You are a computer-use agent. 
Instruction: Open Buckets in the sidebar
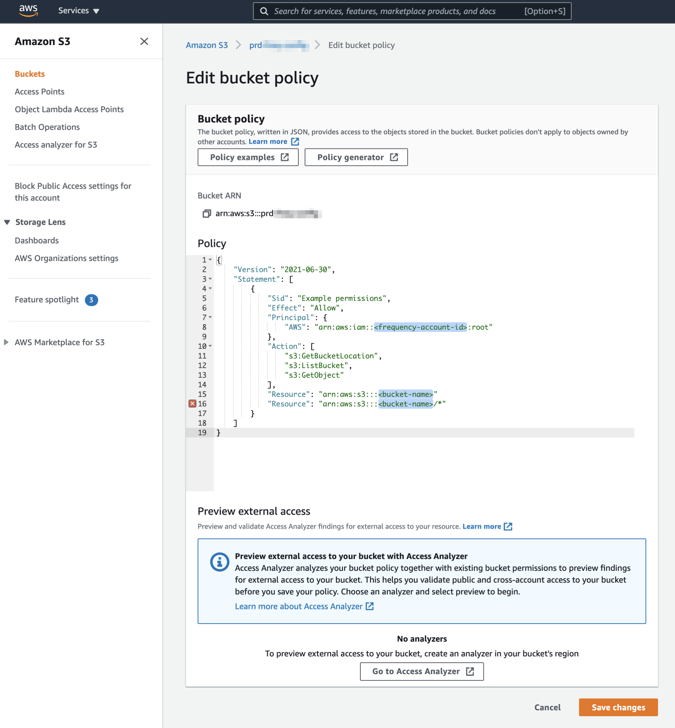click(30, 74)
